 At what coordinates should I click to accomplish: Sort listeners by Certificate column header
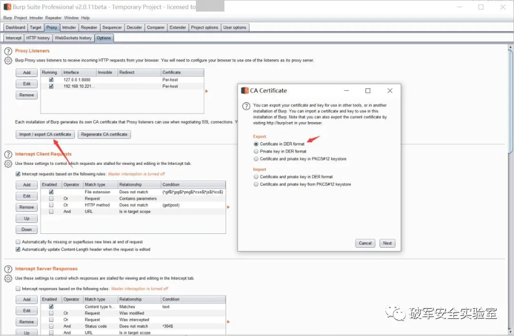click(x=182, y=72)
